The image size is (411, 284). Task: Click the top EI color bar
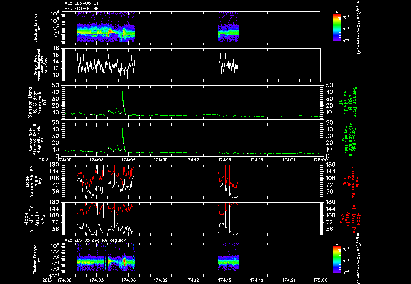pos(337,28)
